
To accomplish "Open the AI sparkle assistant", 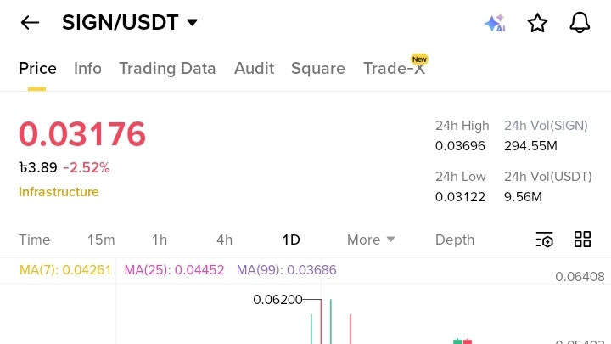I will click(x=495, y=23).
